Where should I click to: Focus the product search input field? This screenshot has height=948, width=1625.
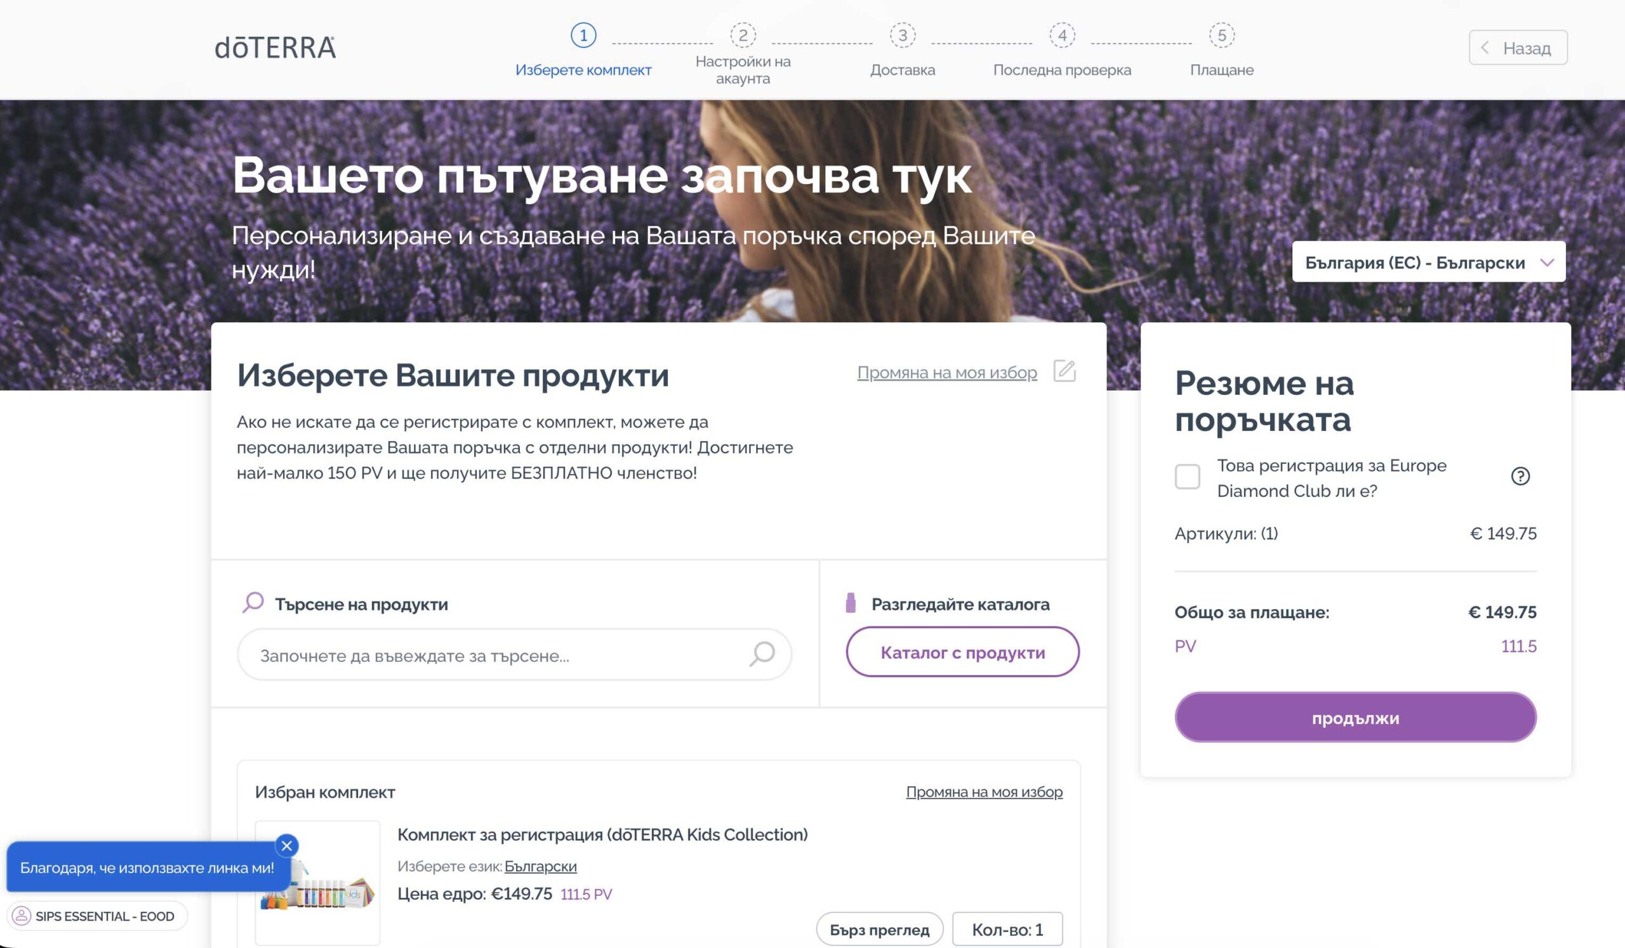point(515,655)
